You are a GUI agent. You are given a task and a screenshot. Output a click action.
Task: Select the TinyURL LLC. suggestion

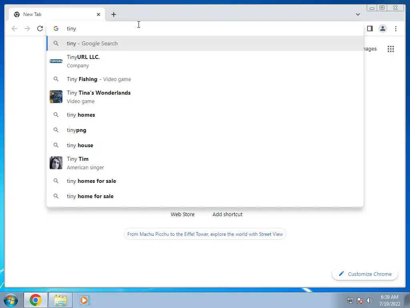(205, 61)
